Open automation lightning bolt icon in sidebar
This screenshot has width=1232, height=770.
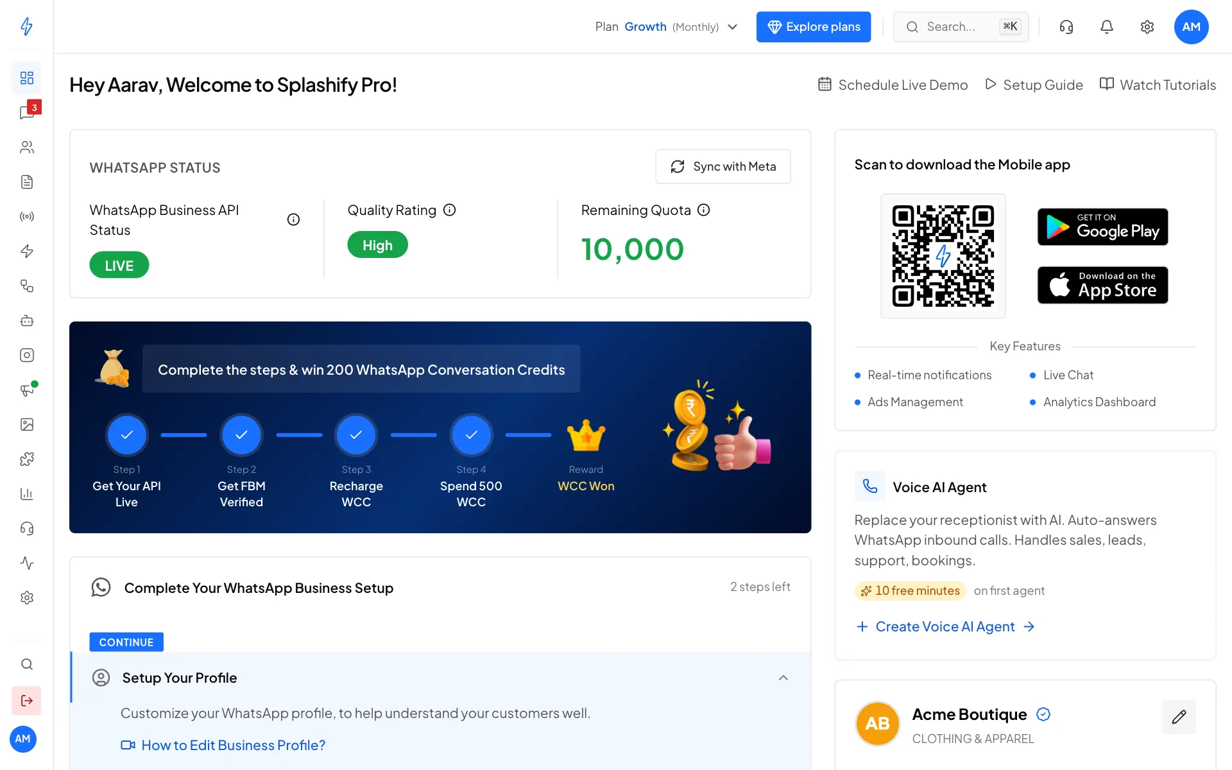tap(26, 252)
